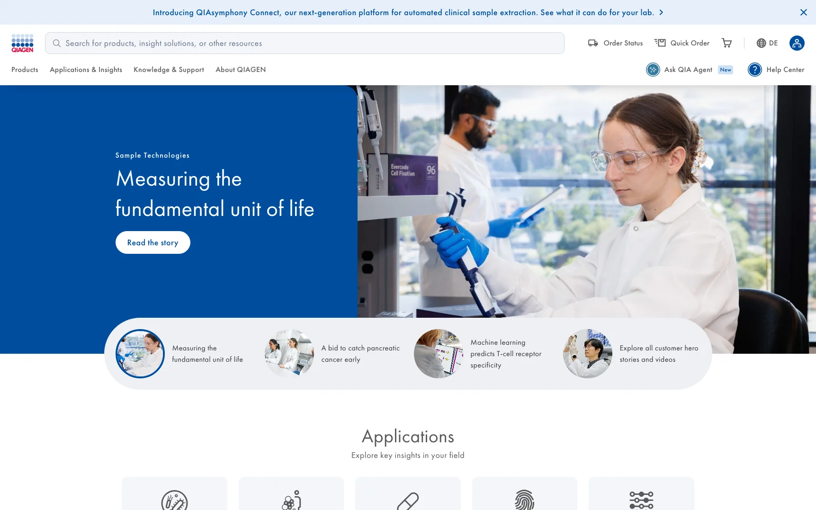The image size is (816, 510).
Task: Select the Machine learning T-cell story thumbnail
Action: (x=439, y=354)
